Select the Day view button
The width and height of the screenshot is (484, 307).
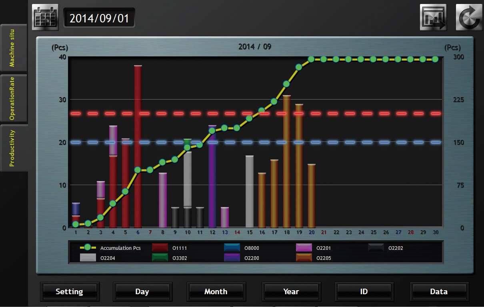(x=142, y=291)
